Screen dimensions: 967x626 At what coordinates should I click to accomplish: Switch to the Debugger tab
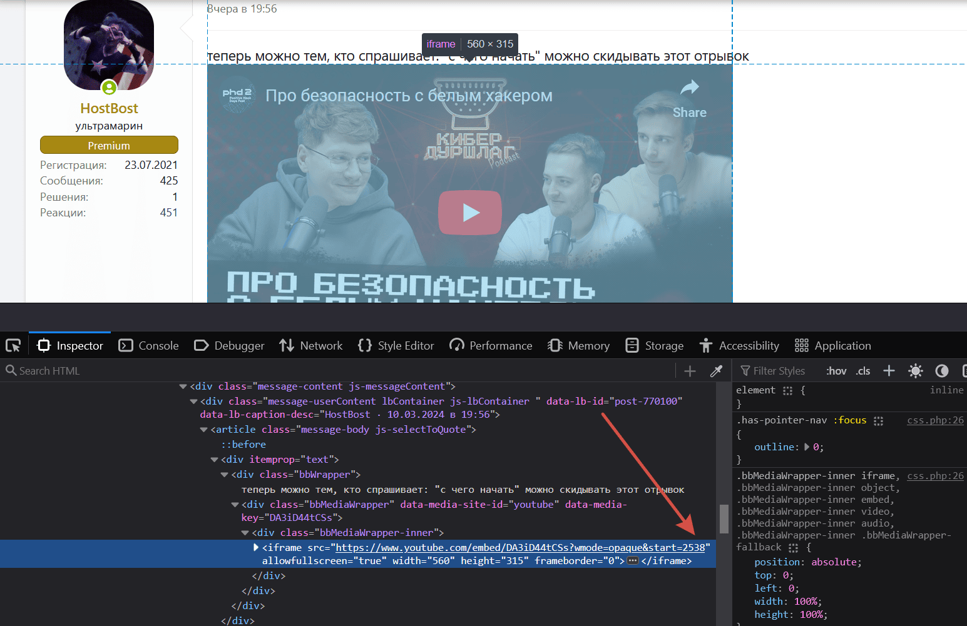click(x=229, y=346)
